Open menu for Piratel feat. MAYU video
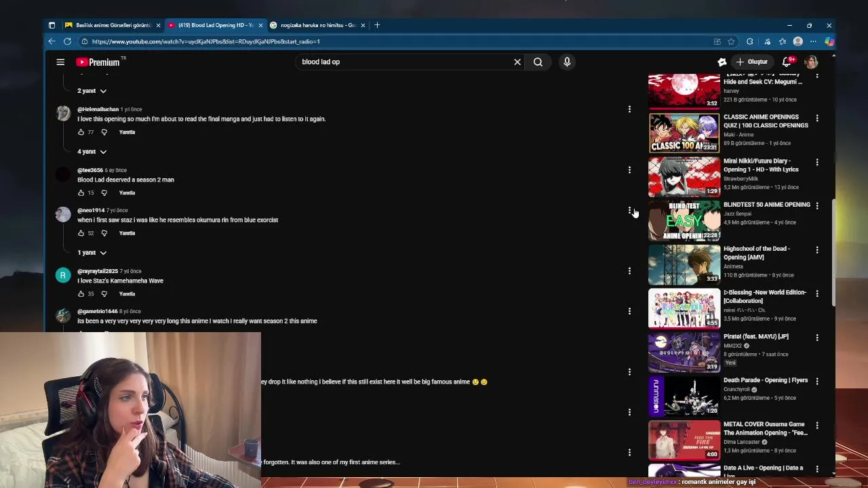Image resolution: width=868 pixels, height=488 pixels. (x=817, y=338)
